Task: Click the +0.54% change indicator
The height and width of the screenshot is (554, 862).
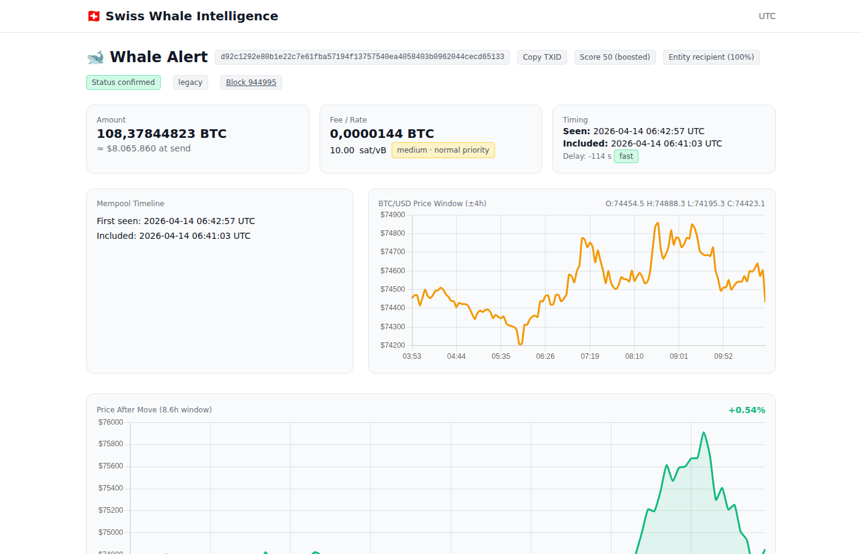Action: pos(746,409)
